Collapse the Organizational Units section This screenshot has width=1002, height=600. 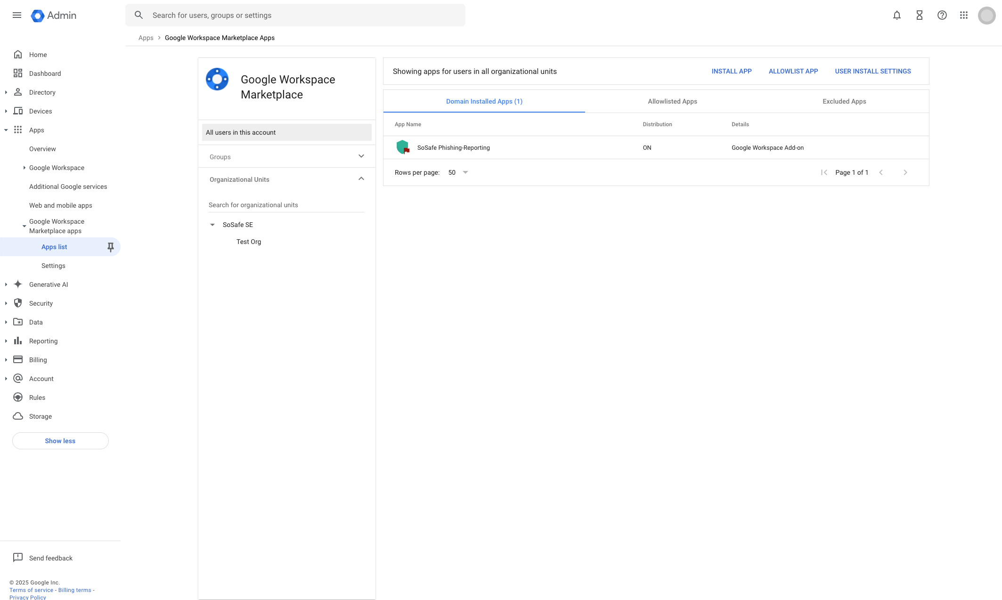pos(361,178)
